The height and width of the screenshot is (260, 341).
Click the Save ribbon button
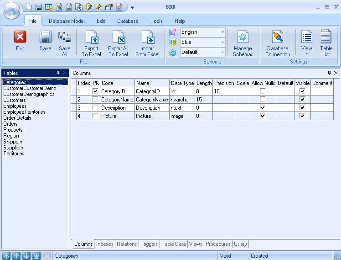pyautogui.click(x=46, y=41)
